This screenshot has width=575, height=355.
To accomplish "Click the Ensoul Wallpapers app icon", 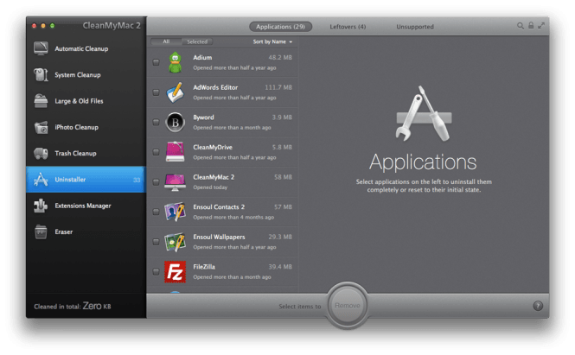I will (175, 242).
